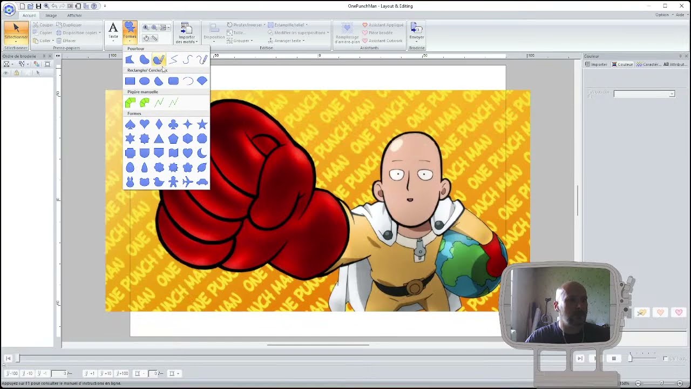Select the Zoom in tool
Image resolution: width=691 pixels, height=389 pixels.
point(145,28)
